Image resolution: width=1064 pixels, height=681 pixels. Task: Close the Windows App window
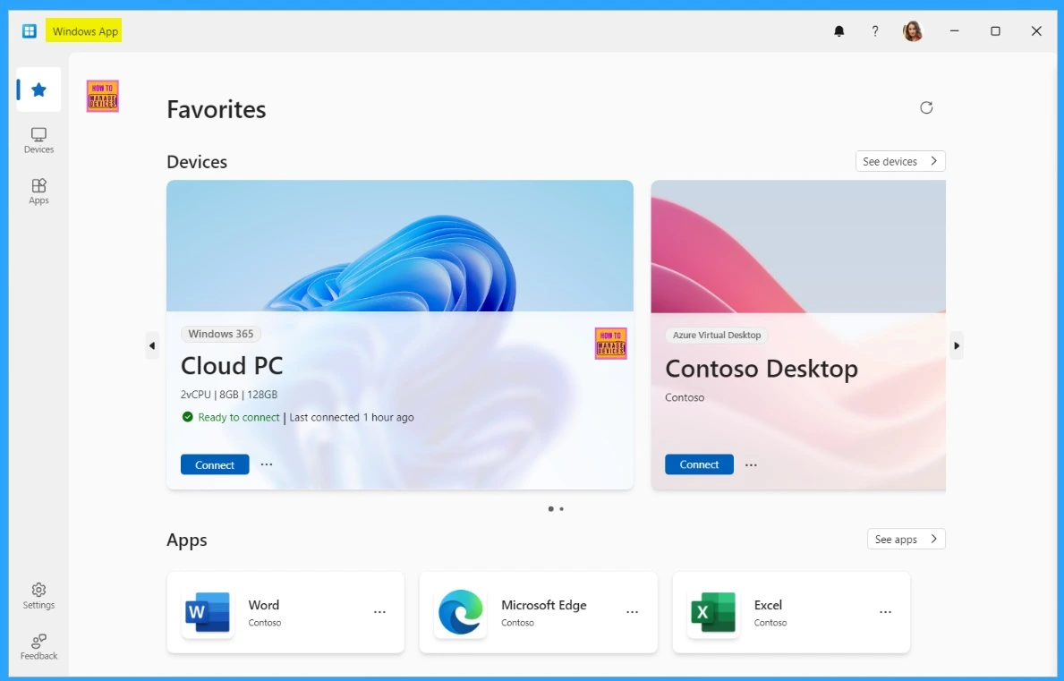(1036, 31)
